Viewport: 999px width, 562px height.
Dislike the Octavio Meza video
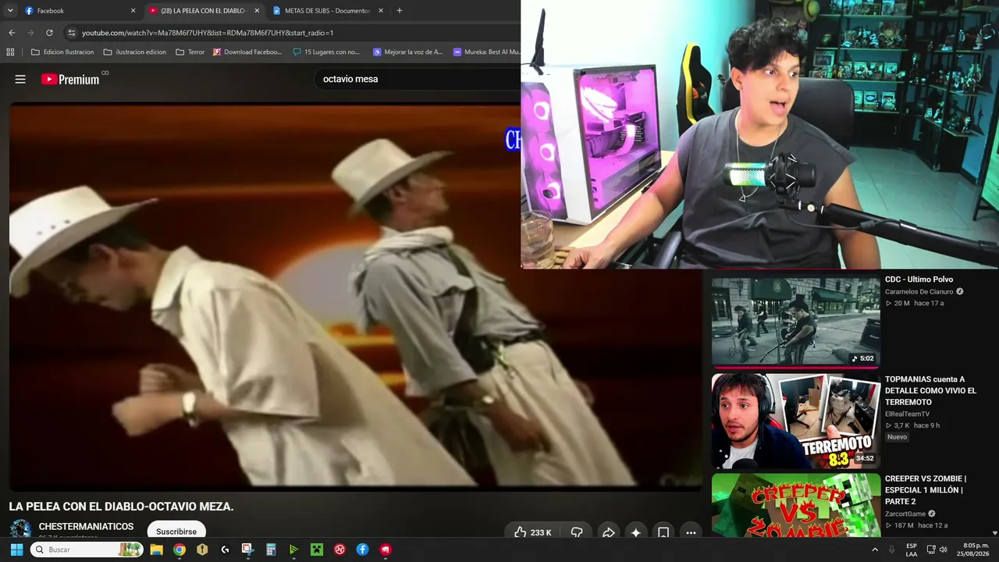pos(577,532)
